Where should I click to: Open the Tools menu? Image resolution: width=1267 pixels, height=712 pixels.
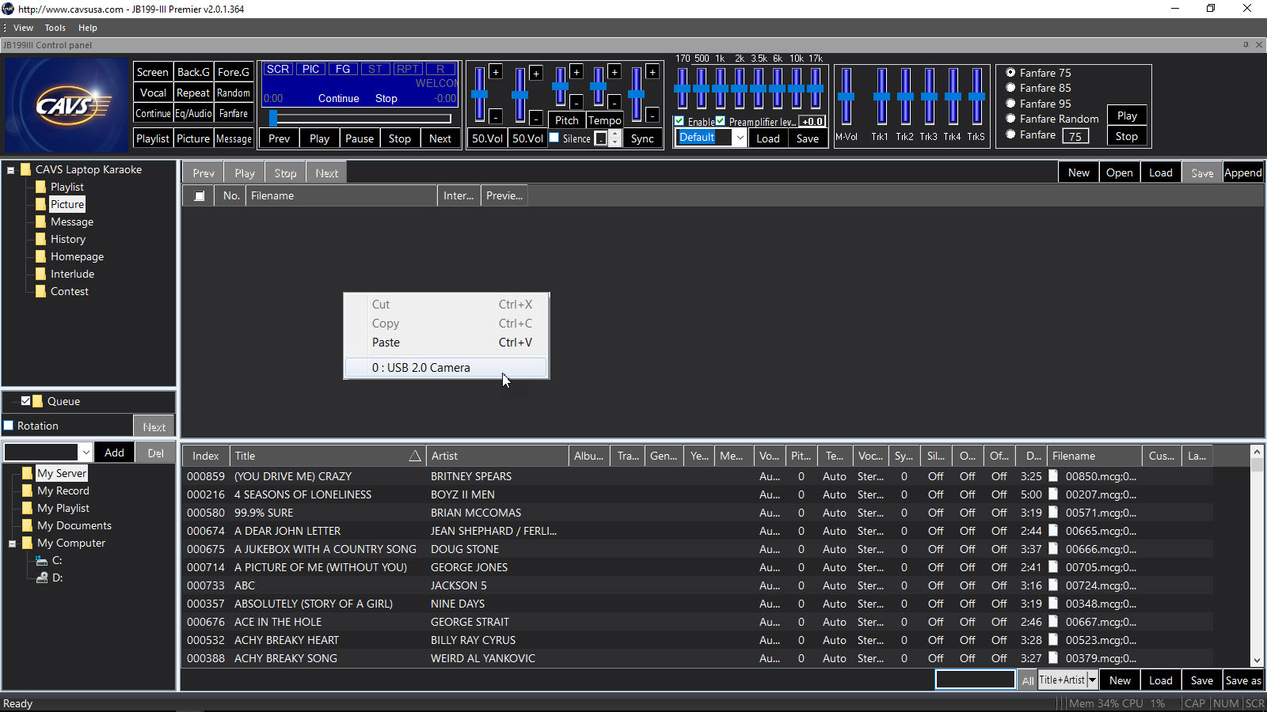(55, 28)
